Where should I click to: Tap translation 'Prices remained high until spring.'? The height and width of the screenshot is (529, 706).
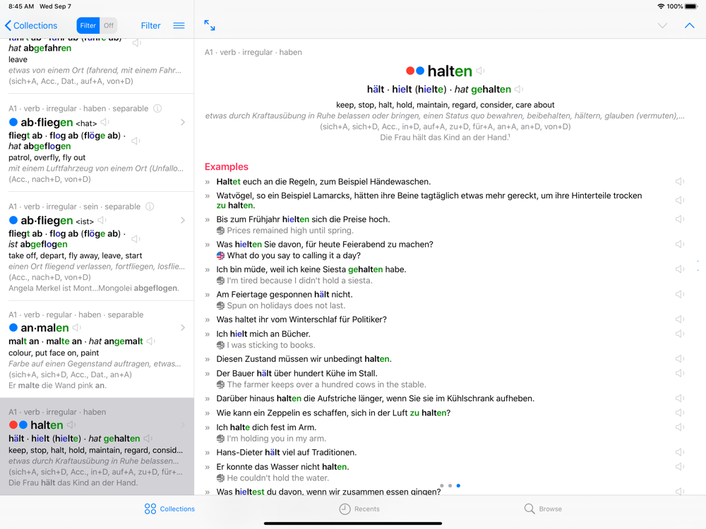coord(290,231)
